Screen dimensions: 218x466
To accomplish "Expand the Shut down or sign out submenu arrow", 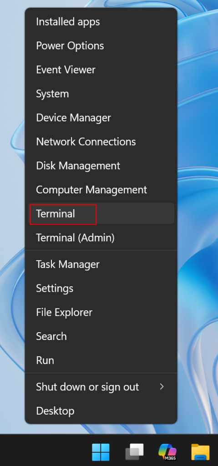I will click(x=162, y=387).
